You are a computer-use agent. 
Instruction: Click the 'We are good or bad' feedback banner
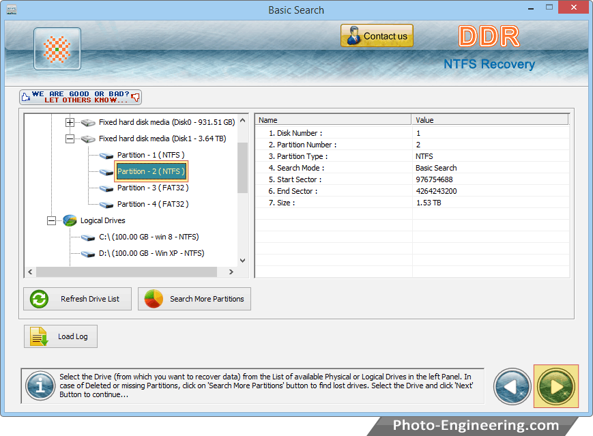pos(81,97)
